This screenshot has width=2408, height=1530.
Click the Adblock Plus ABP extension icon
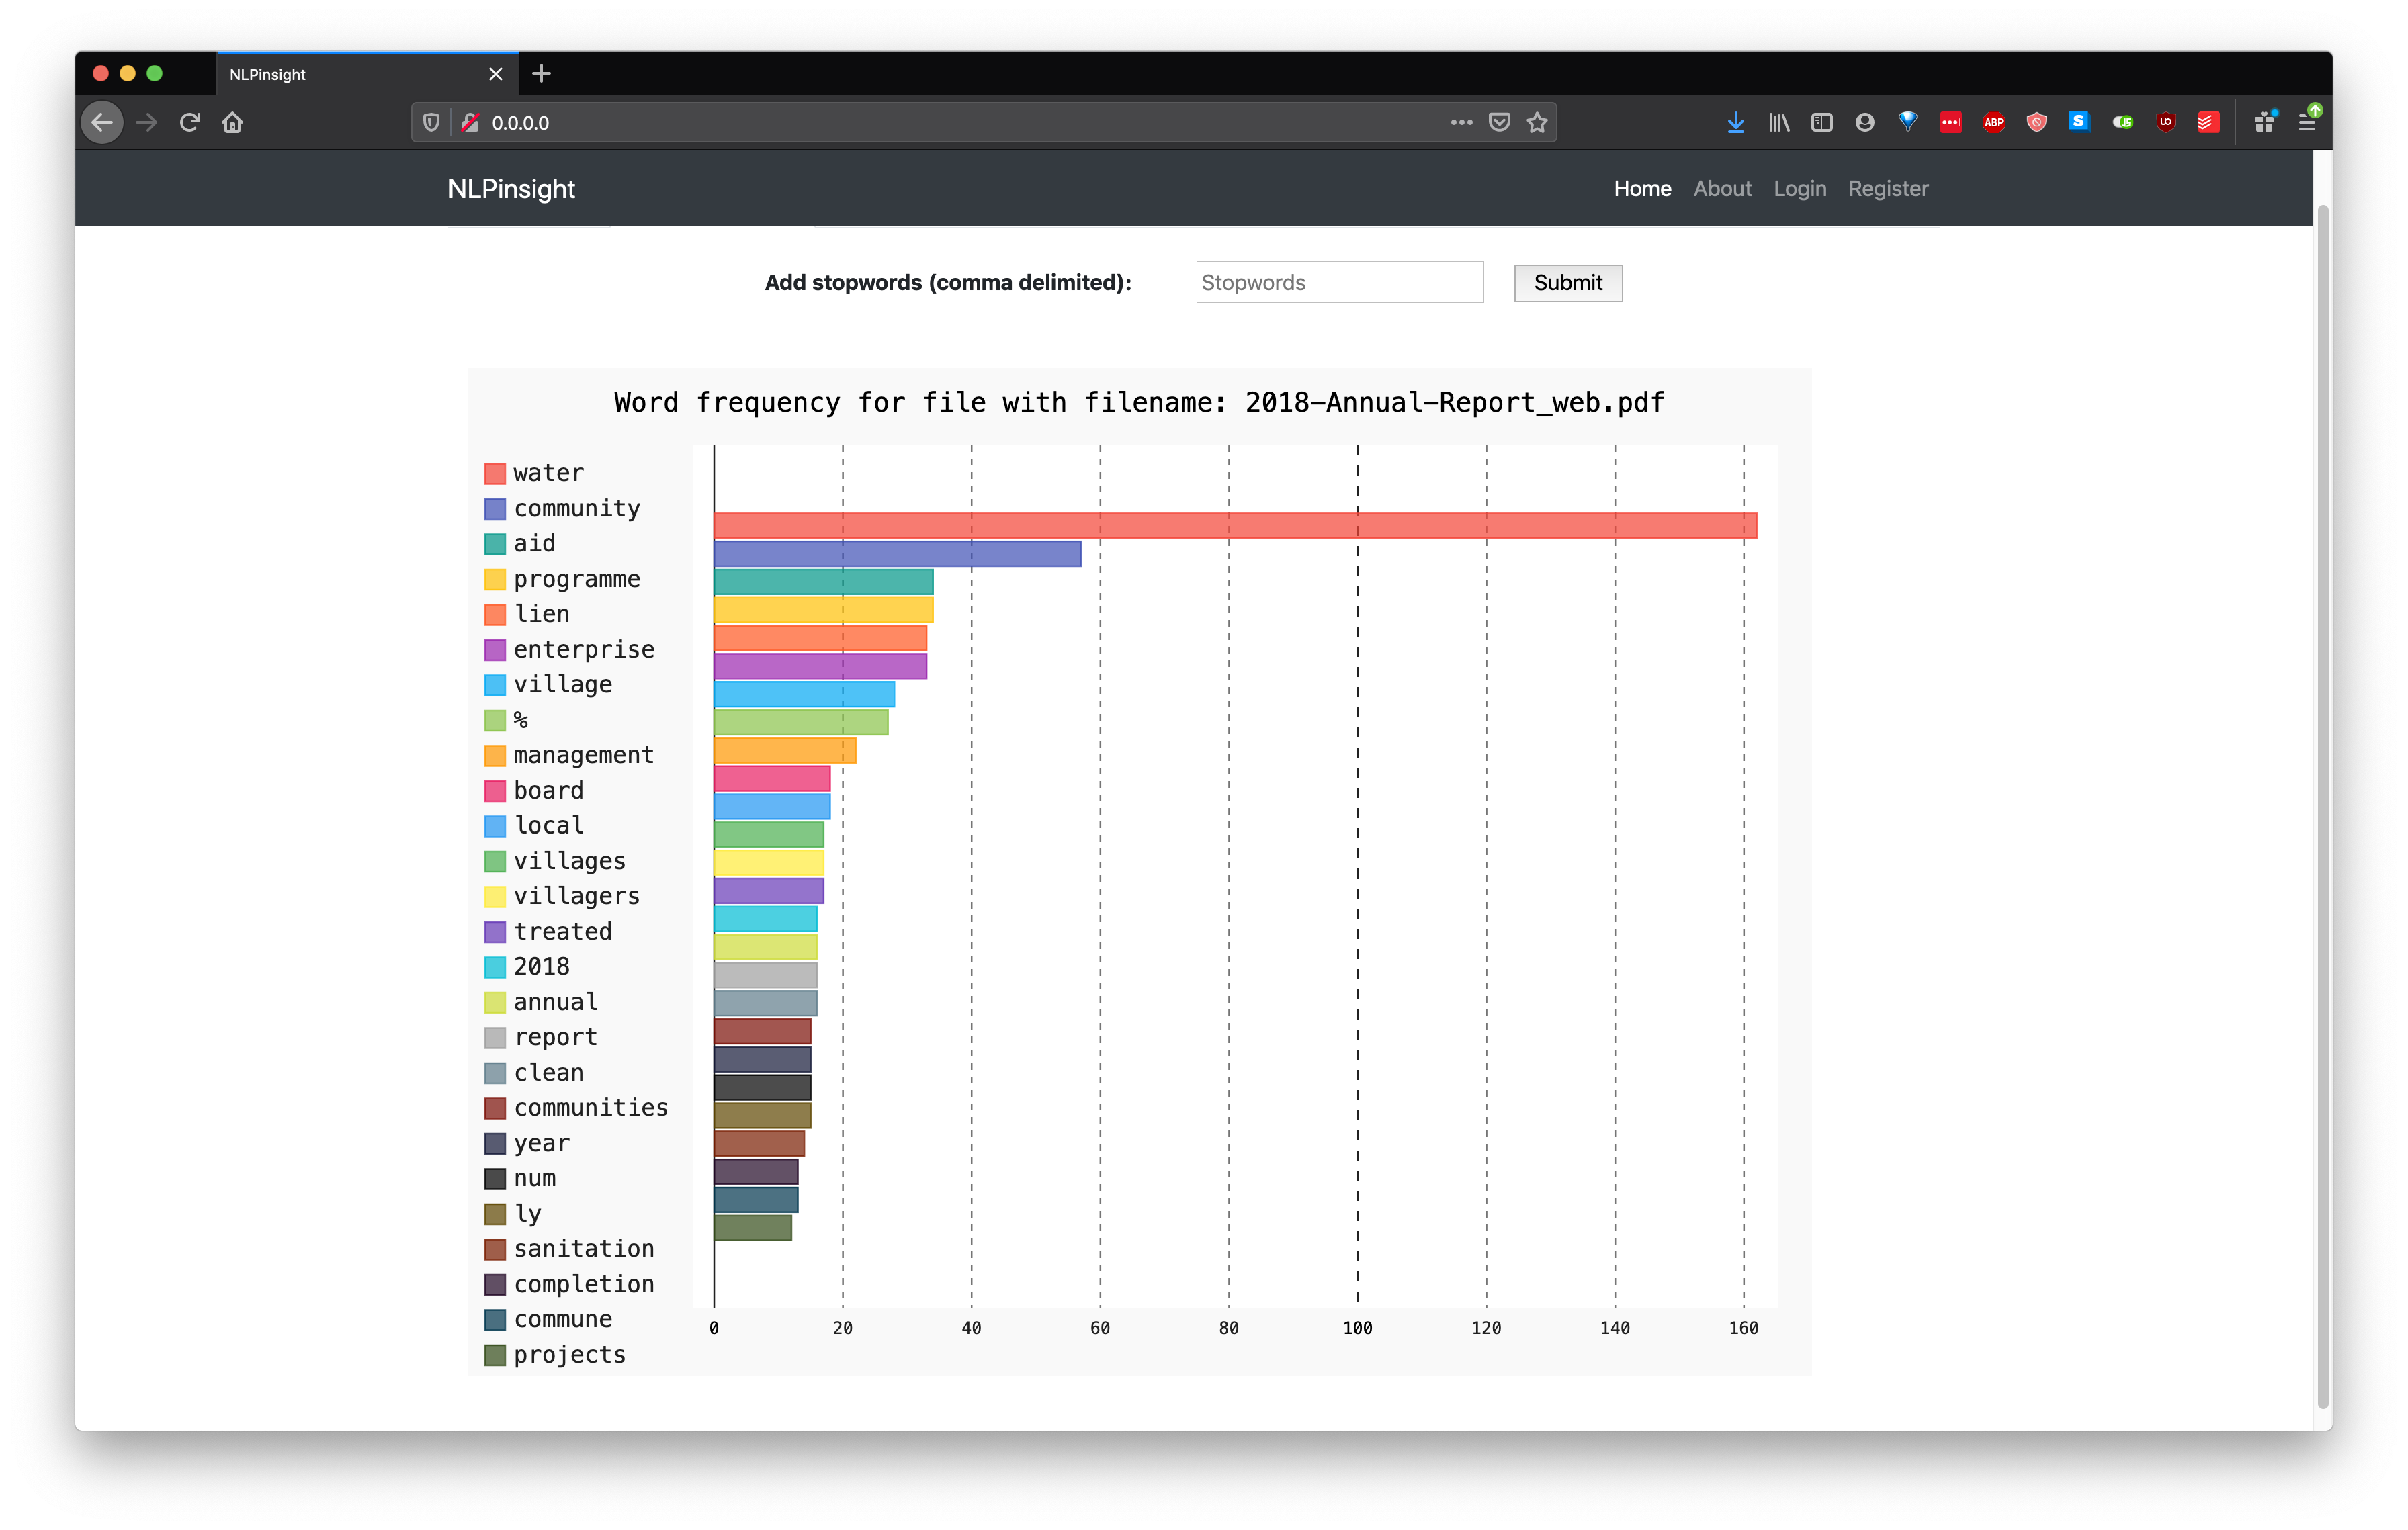tap(1993, 123)
